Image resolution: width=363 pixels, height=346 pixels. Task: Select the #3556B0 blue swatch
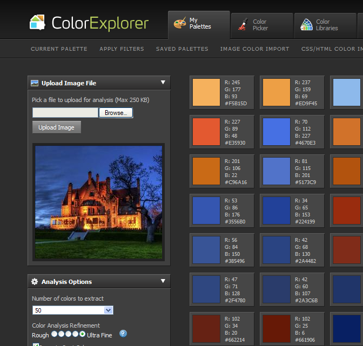pyautogui.click(x=206, y=211)
